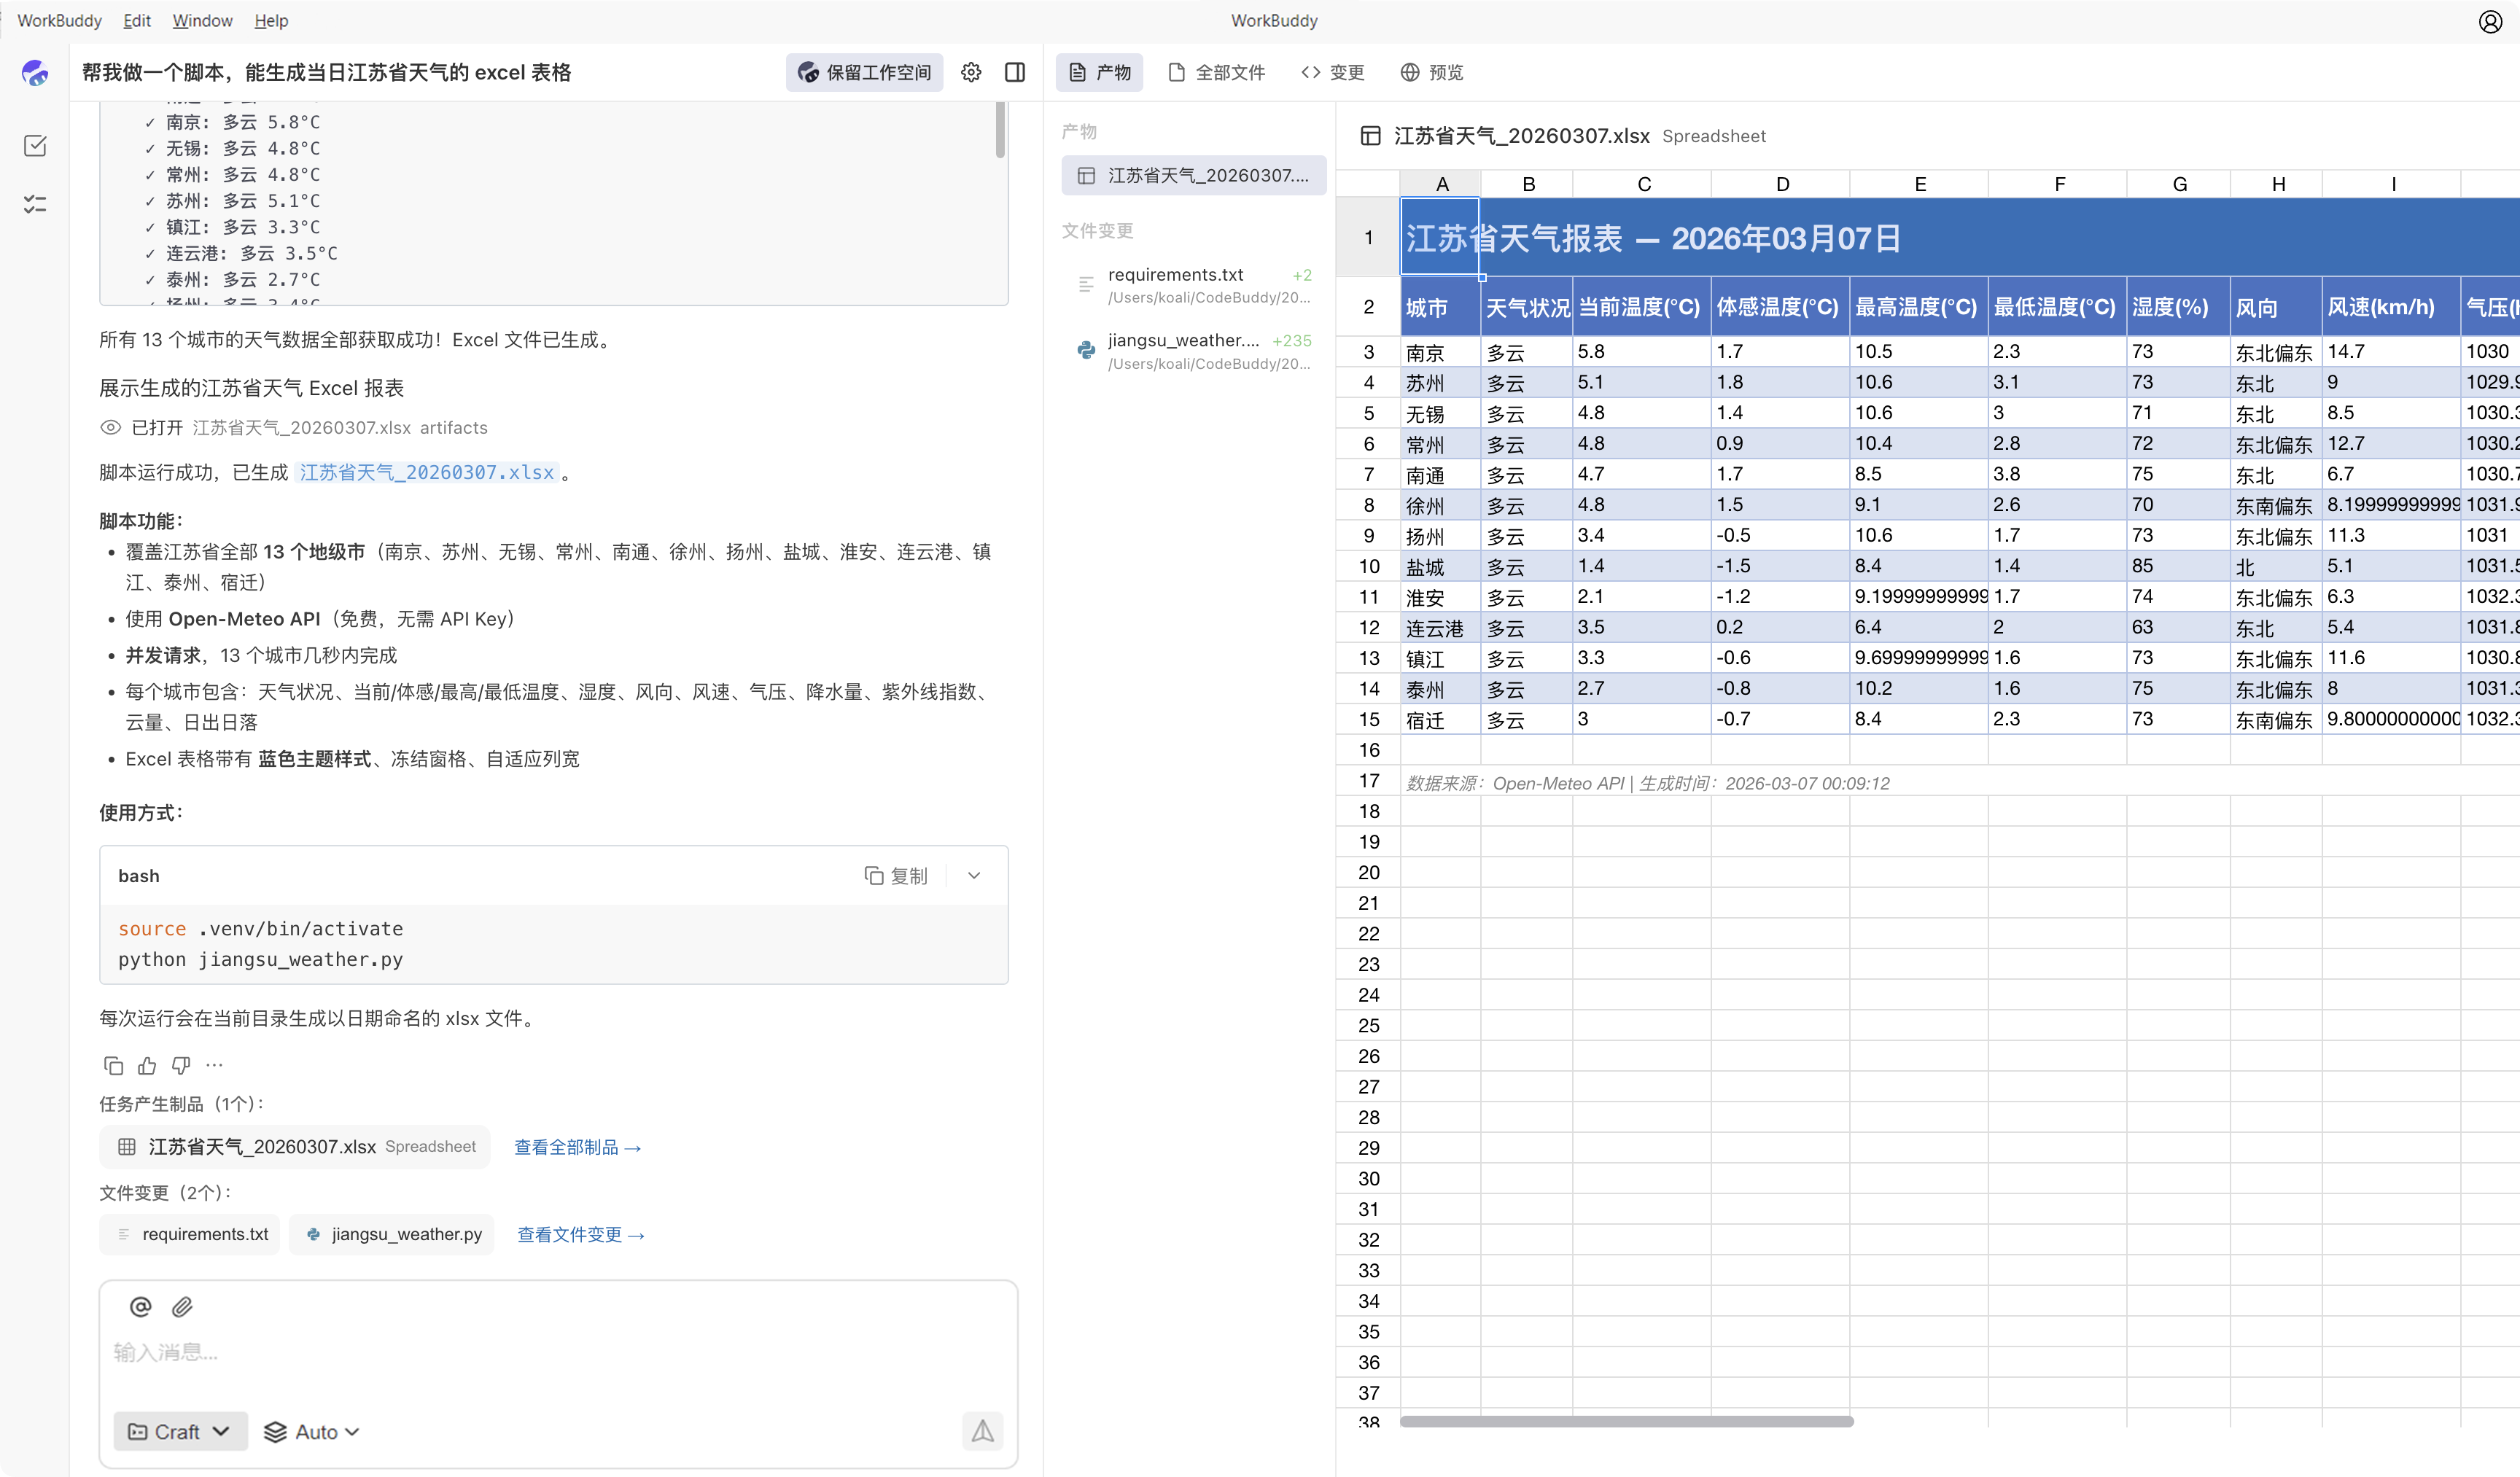Click the 复制 button in bash block

[x=896, y=875]
